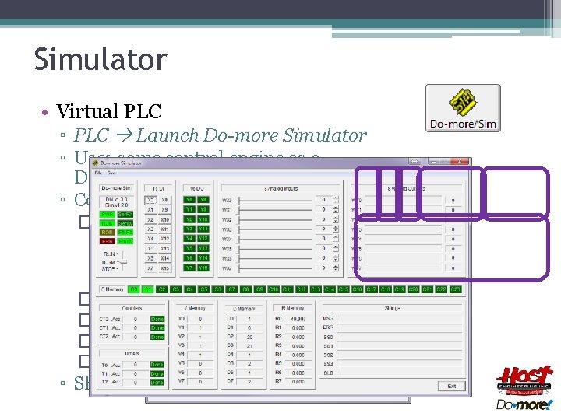
Task: Click the ERR status indicator
Action: coord(107,241)
